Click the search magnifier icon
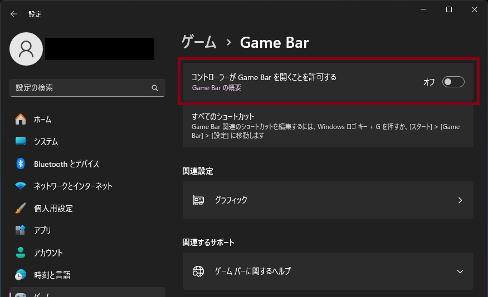This screenshot has width=488, height=297. pos(155,88)
